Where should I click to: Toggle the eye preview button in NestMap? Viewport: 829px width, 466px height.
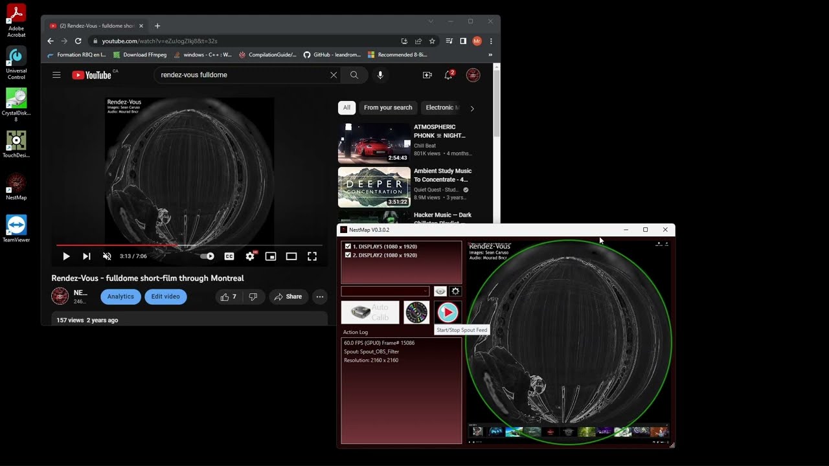[x=440, y=291]
